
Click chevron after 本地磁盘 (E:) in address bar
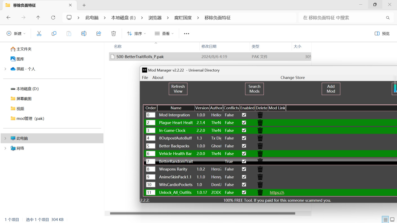pos(142,18)
